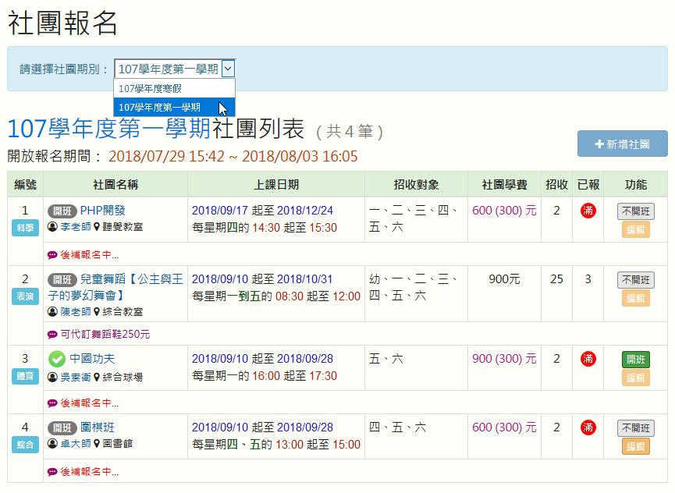This screenshot has width=675, height=493.
Task: Select 107學年度第一學期 highlighted option
Action: point(159,108)
